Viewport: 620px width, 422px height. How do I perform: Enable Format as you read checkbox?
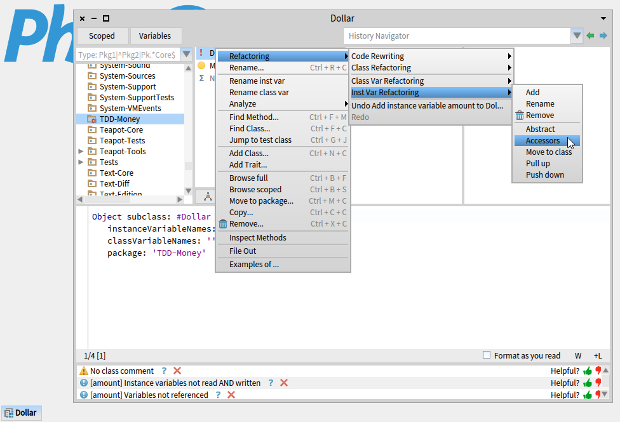487,355
